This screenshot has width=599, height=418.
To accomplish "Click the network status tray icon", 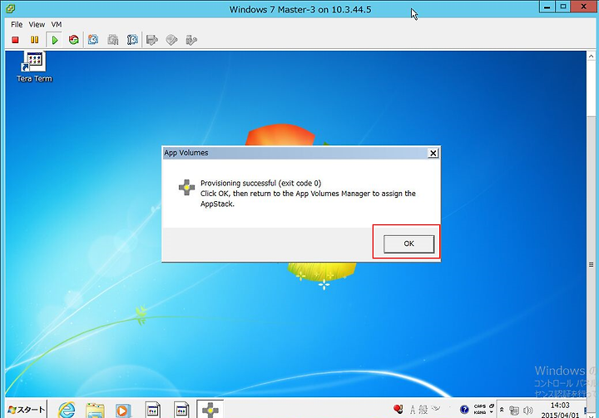I will point(514,411).
